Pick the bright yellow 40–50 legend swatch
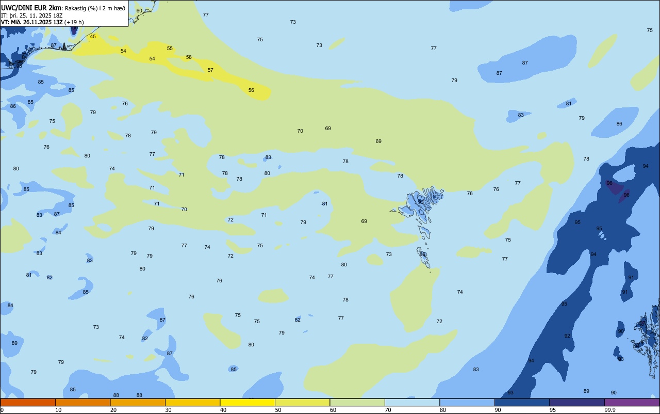 pyautogui.click(x=247, y=402)
